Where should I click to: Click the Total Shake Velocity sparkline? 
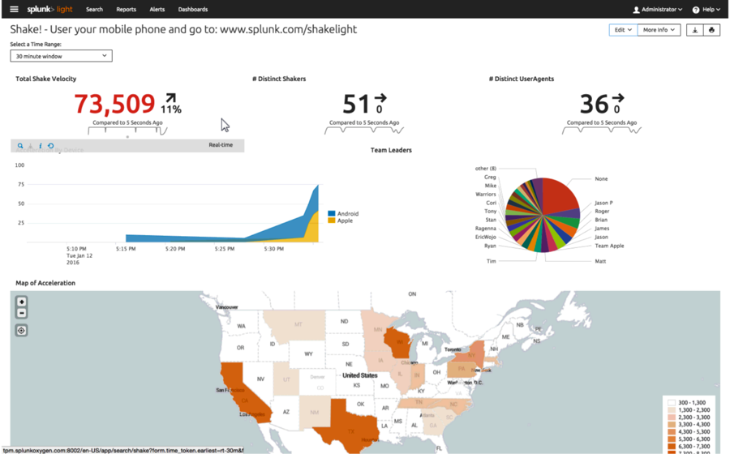point(127,131)
